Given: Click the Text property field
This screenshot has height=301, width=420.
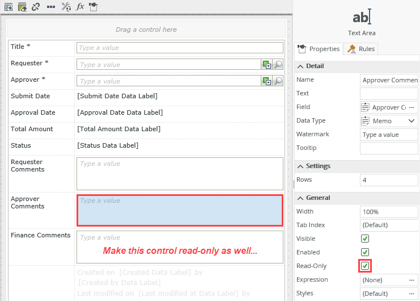Looking at the screenshot, I should tap(389, 94).
